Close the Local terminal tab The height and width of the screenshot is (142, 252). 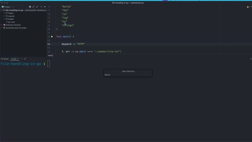coord(18,59)
